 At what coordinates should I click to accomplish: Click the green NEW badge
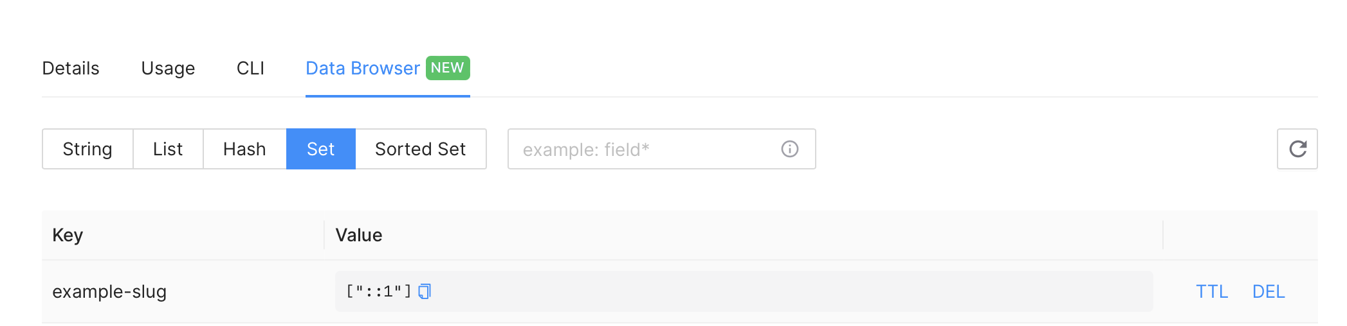pyautogui.click(x=448, y=68)
